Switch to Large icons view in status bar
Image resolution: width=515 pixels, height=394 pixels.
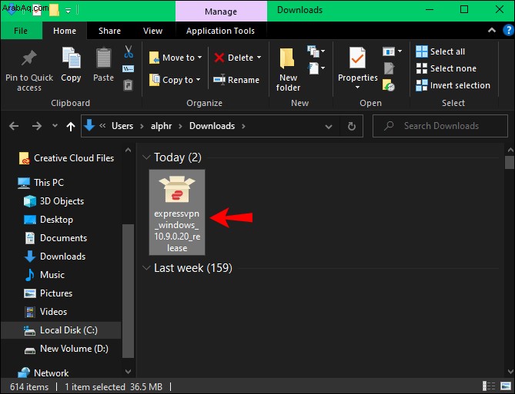pyautogui.click(x=506, y=386)
